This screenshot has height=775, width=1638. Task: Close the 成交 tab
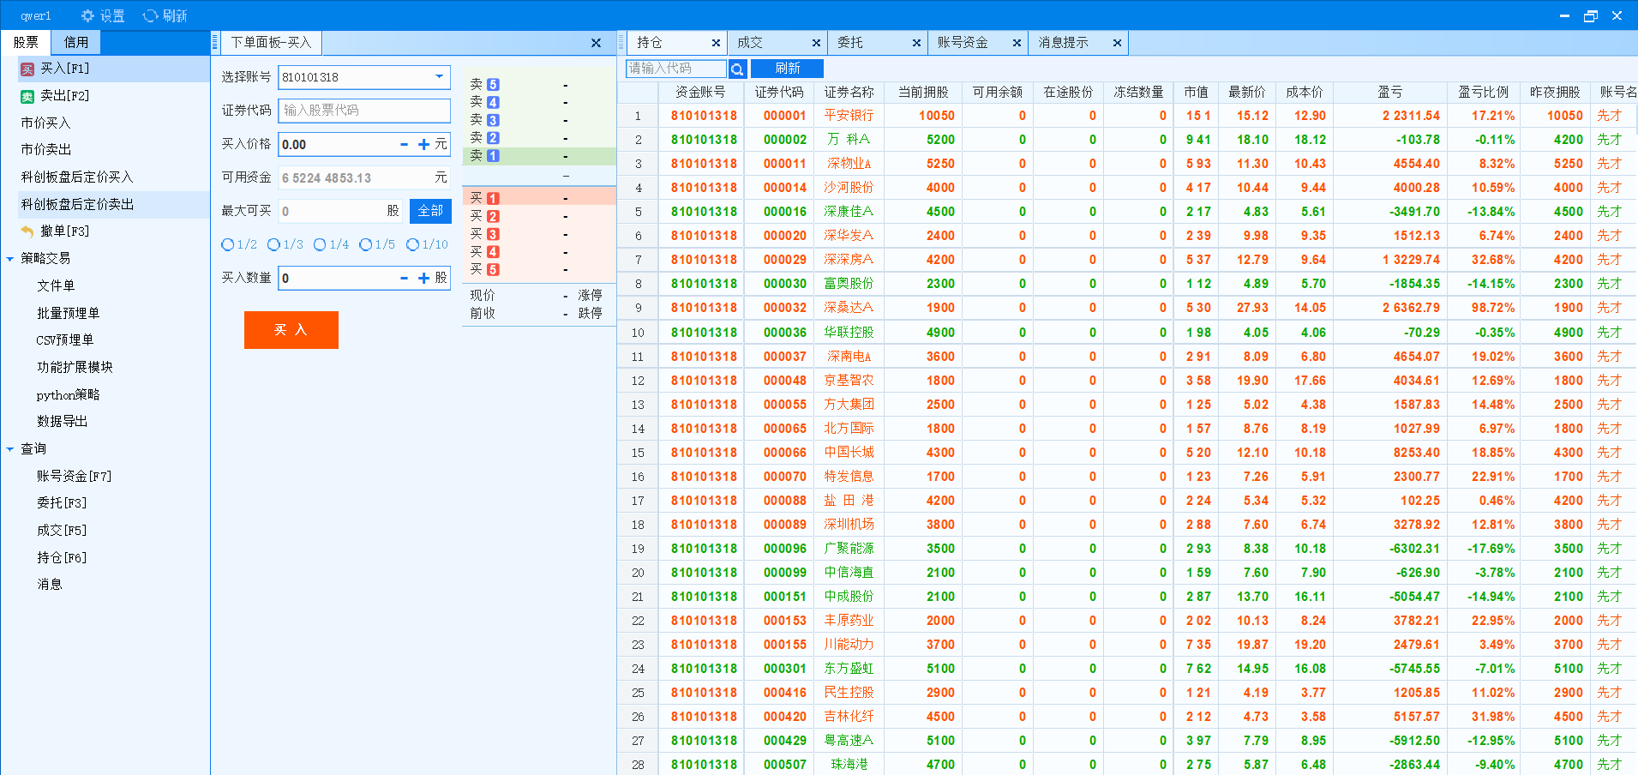(816, 43)
